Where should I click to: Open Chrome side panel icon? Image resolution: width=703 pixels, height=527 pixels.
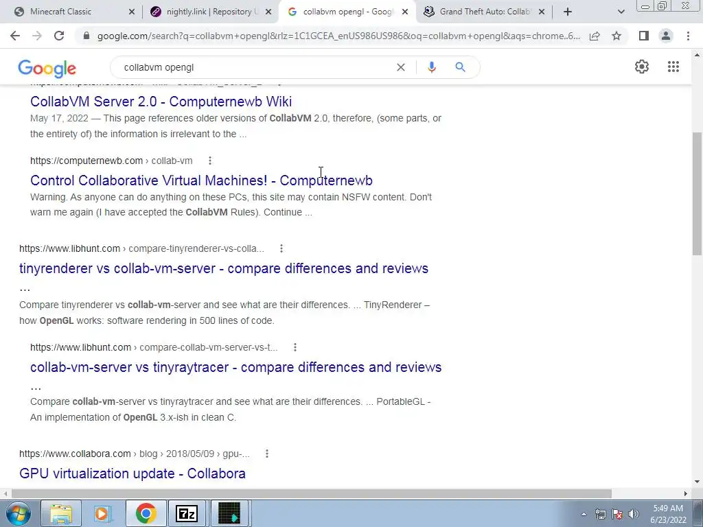[644, 36]
